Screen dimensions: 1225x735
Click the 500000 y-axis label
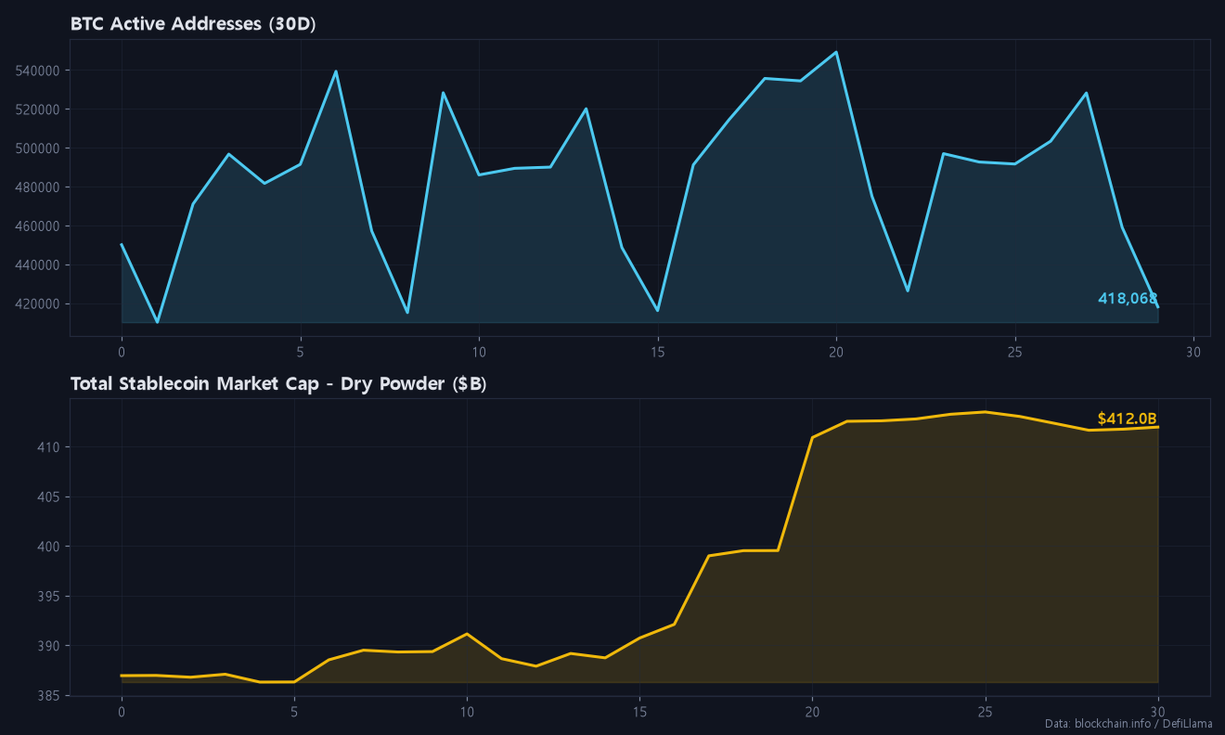(39, 148)
